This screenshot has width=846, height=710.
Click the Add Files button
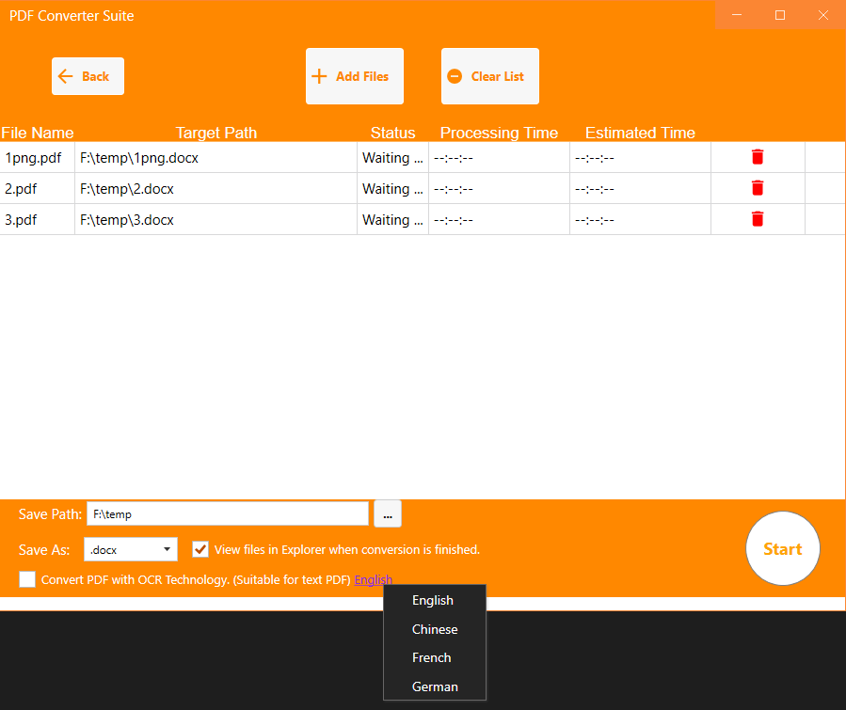point(354,75)
